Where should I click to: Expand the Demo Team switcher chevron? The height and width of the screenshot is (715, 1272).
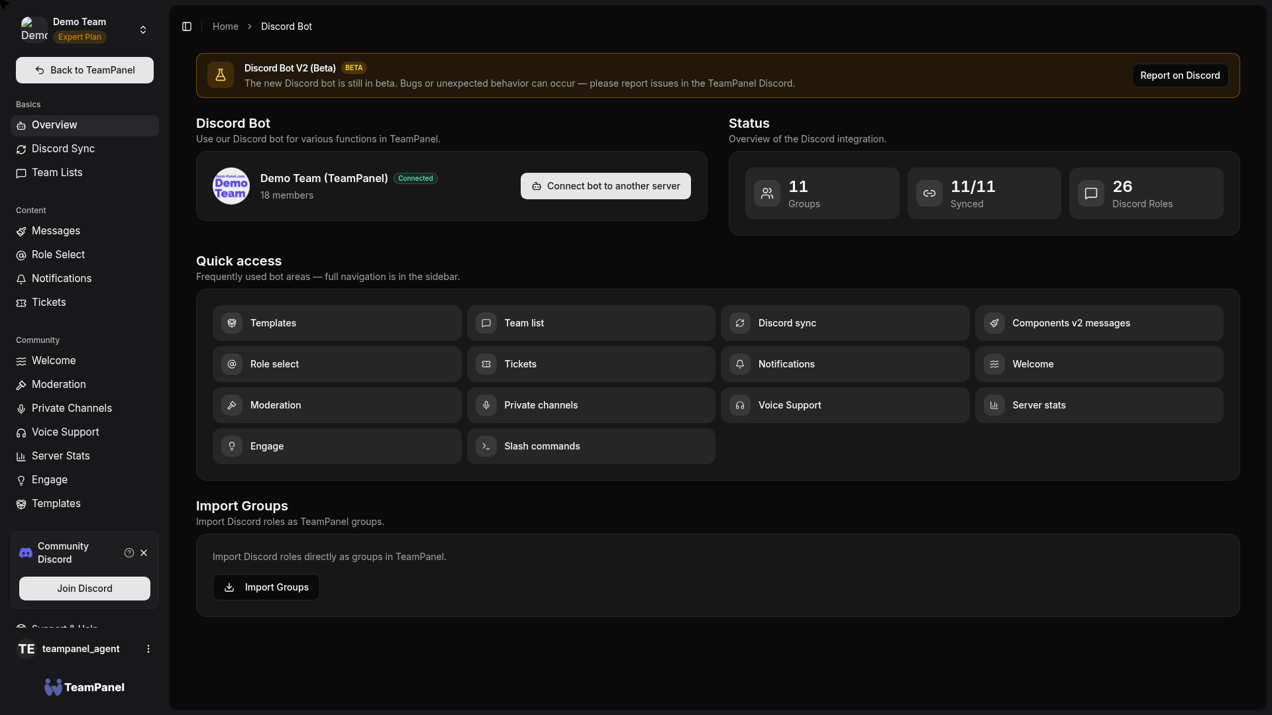pyautogui.click(x=143, y=30)
